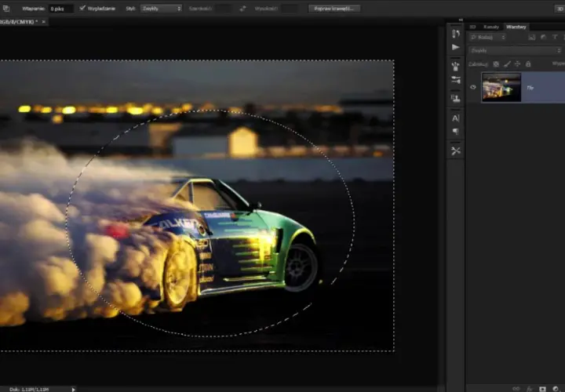
Task: Select the Tło layer thumbnail
Action: tap(501, 87)
